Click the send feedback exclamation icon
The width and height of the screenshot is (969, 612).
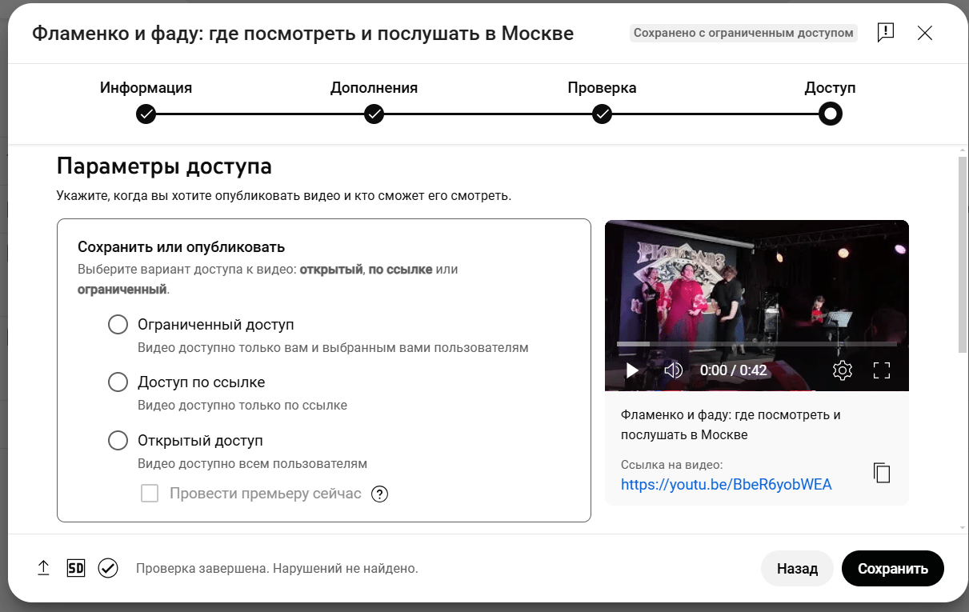tap(886, 33)
